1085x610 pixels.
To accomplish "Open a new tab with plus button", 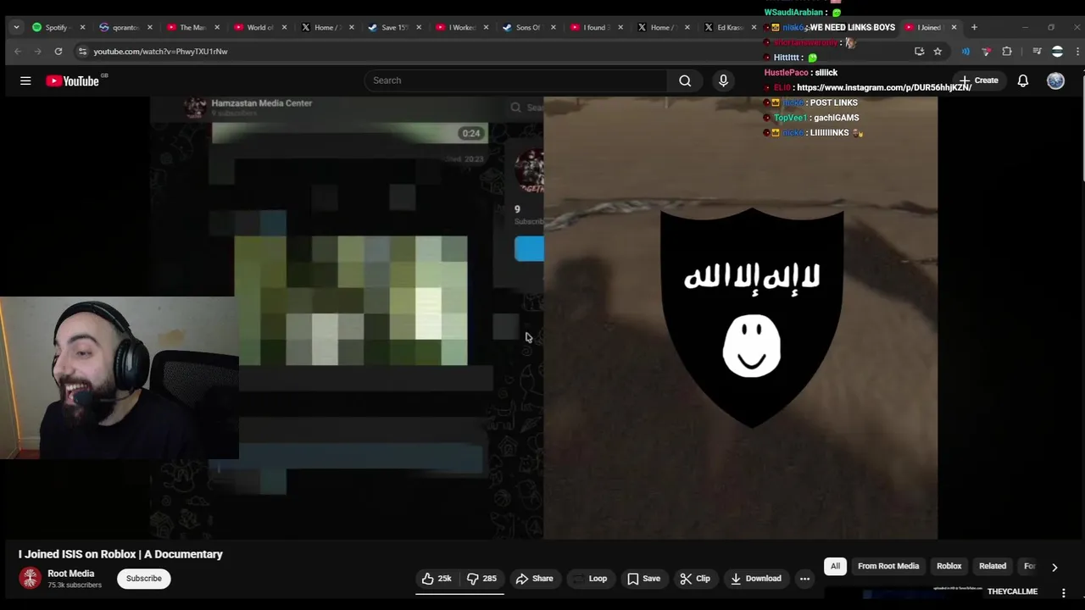I will [x=974, y=27].
